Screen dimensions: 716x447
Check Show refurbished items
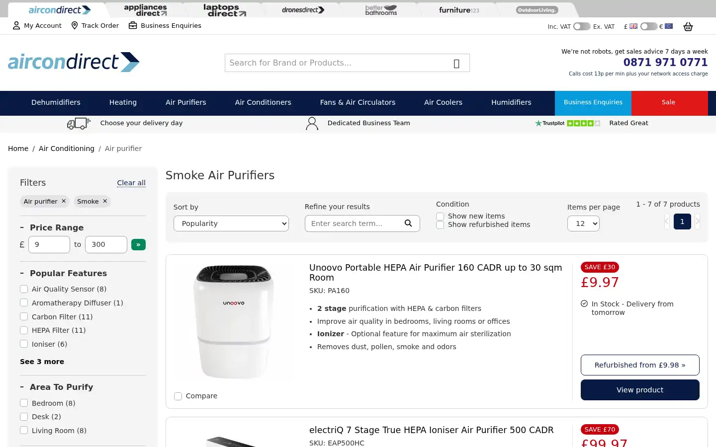440,225
